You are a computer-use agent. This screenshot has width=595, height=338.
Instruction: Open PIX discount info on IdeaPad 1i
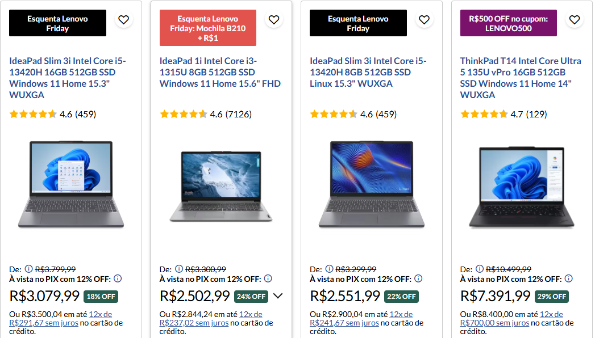[x=268, y=278]
